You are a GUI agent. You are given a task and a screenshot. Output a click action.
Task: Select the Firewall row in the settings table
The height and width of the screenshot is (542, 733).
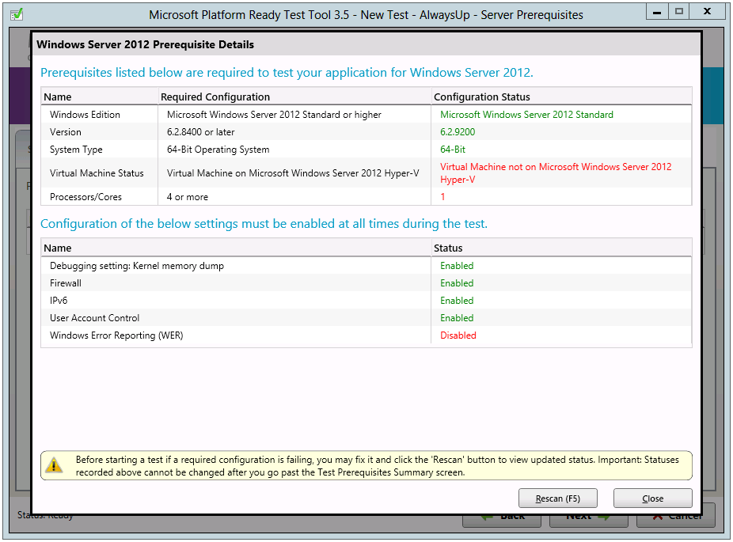pos(237,282)
